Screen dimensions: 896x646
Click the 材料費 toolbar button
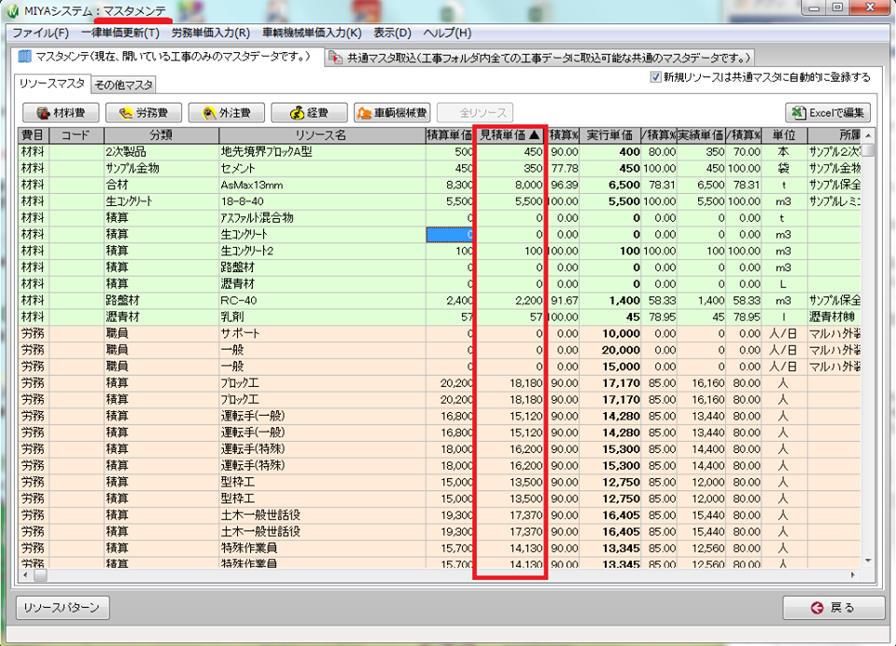61,113
